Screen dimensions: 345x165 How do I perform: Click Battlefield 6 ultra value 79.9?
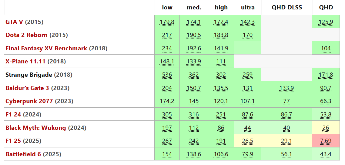248,154
